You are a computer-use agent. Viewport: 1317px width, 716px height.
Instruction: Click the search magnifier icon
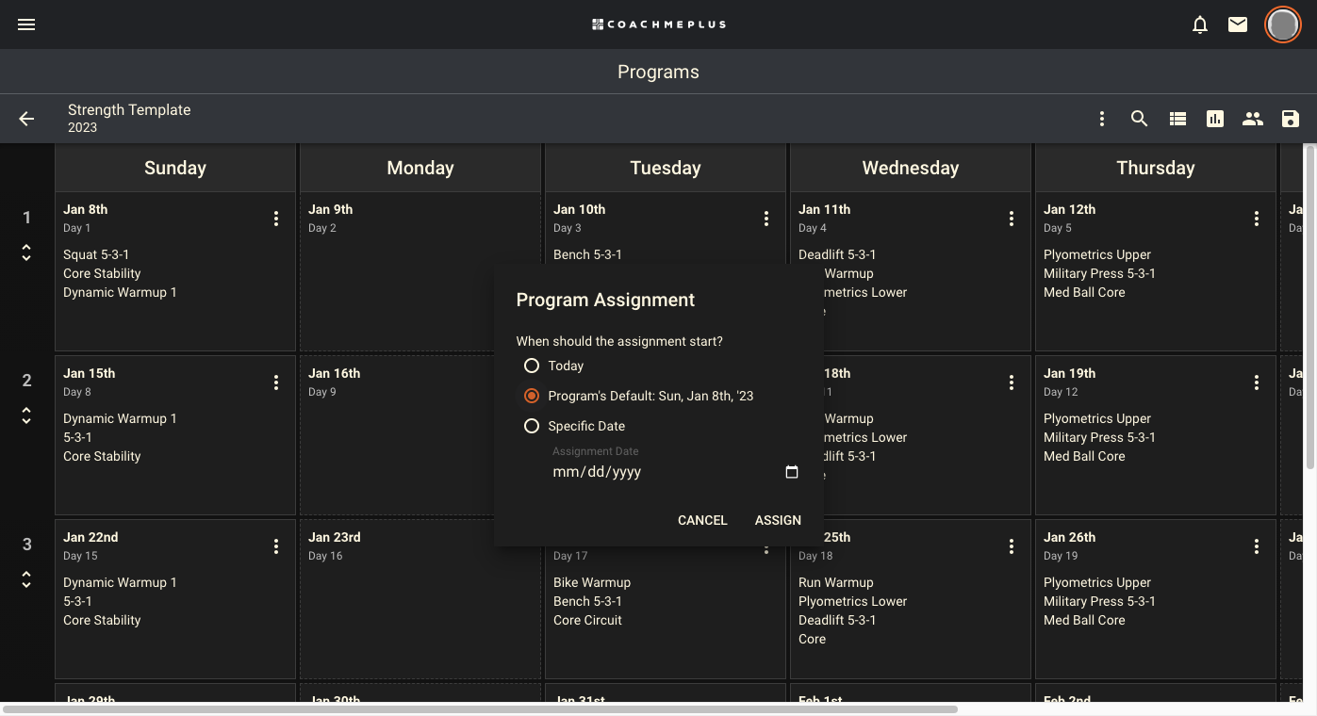click(1140, 119)
